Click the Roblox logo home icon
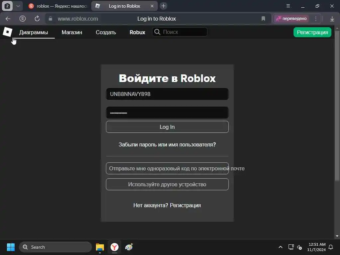The width and height of the screenshot is (340, 255). (8, 32)
